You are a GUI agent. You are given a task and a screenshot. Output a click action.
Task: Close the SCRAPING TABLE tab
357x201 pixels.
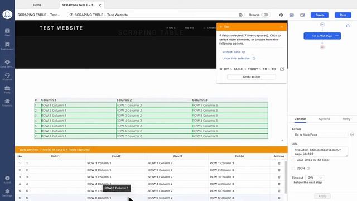click(x=100, y=5)
